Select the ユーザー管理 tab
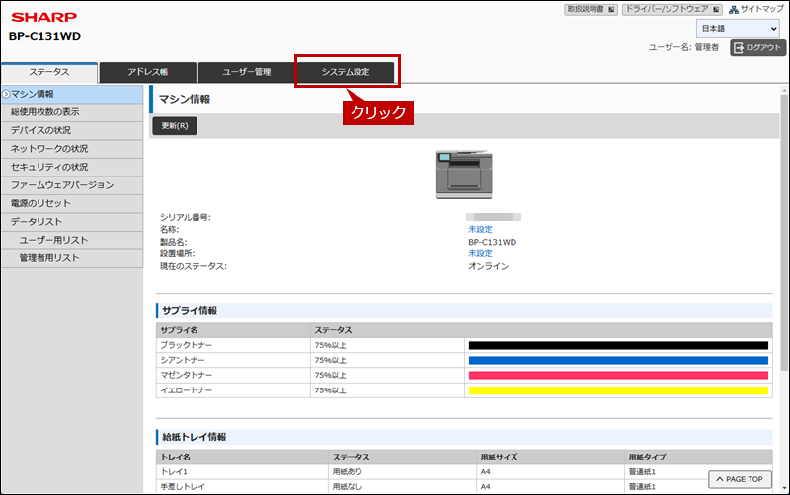 point(247,72)
